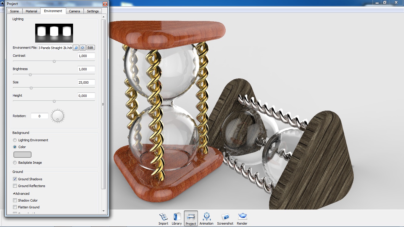This screenshot has width=404, height=227.
Task: Open the Settings tab
Action: 93,11
